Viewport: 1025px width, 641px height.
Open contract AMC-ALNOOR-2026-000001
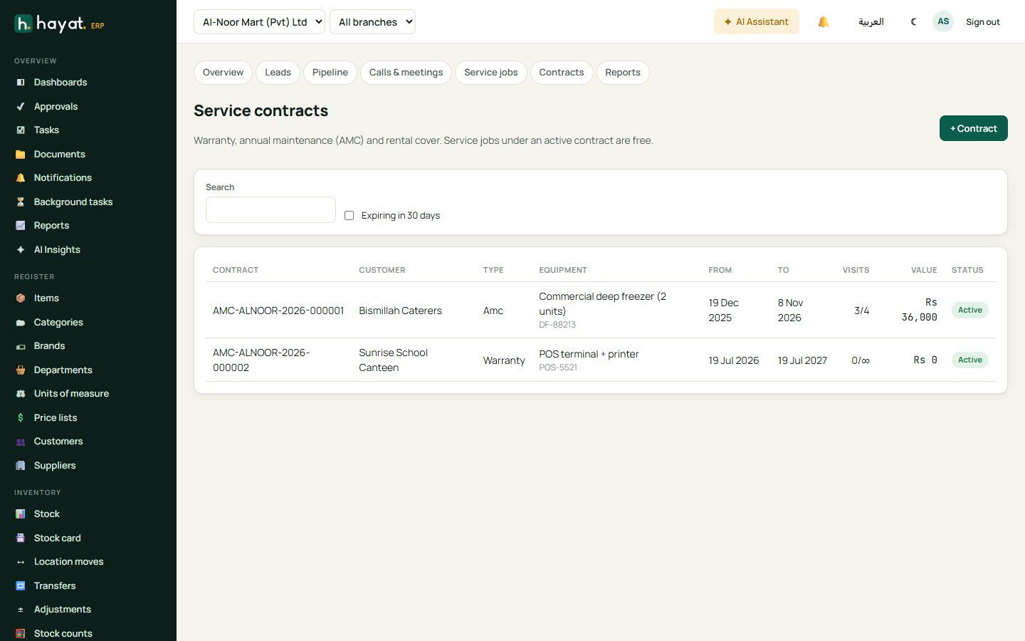coord(278,311)
